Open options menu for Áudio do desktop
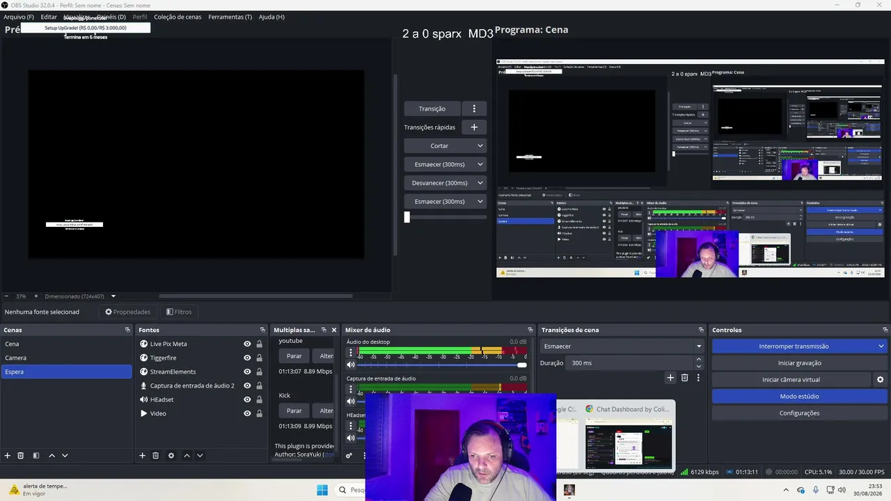The height and width of the screenshot is (501, 891). coord(351,353)
